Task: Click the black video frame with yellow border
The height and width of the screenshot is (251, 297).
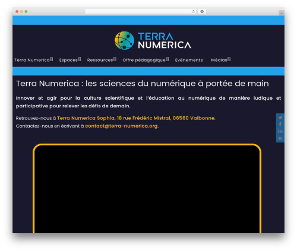Action: pos(147,189)
